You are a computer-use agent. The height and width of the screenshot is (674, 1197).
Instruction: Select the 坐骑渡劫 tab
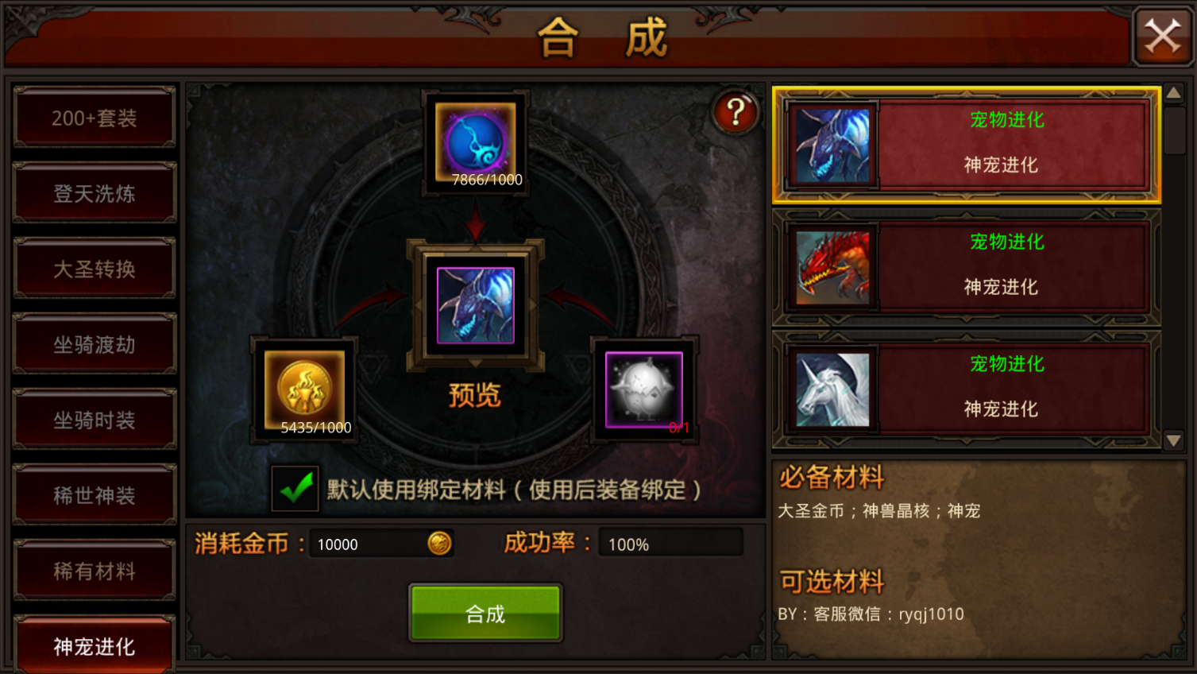95,344
